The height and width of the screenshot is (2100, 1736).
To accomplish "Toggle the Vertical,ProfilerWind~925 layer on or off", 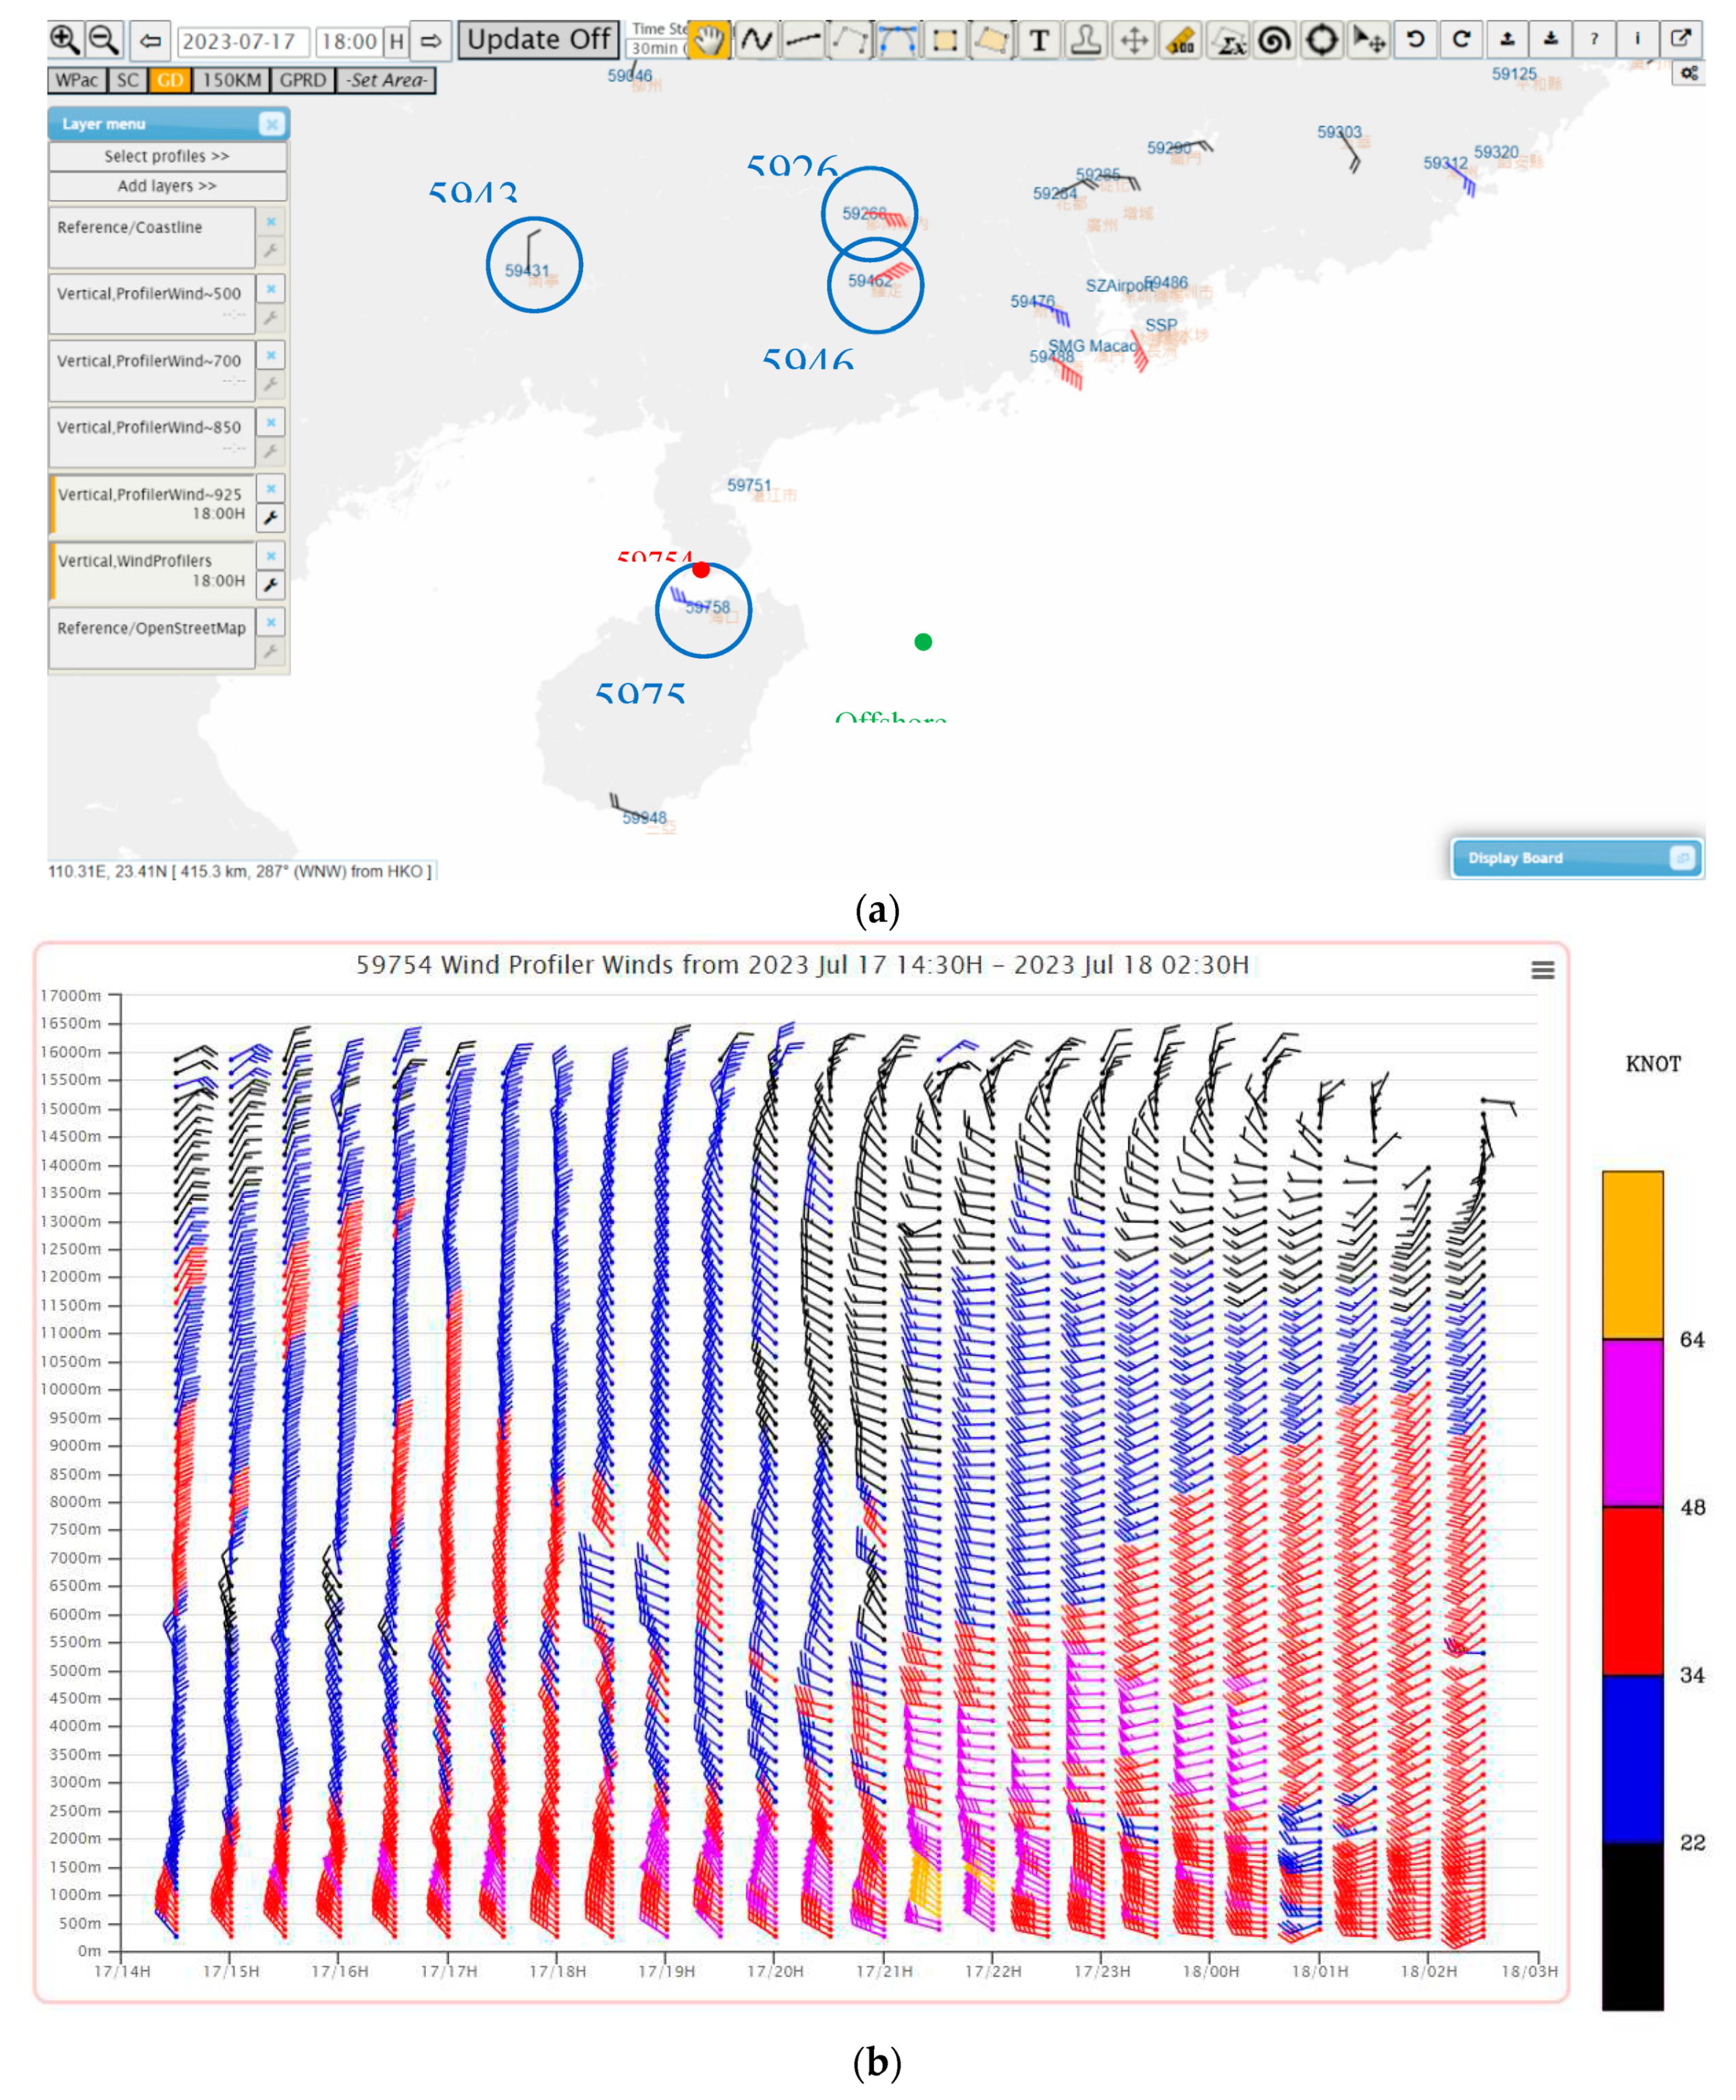I will [x=150, y=503].
